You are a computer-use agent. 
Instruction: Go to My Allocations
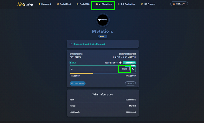104,4
